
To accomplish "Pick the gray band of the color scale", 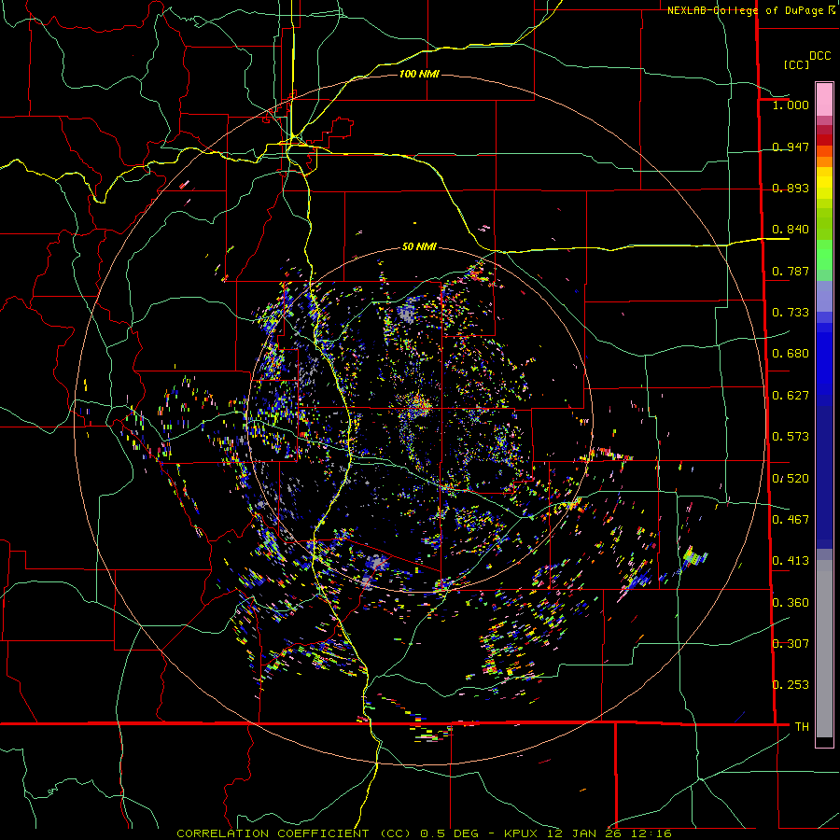I will coord(824,649).
